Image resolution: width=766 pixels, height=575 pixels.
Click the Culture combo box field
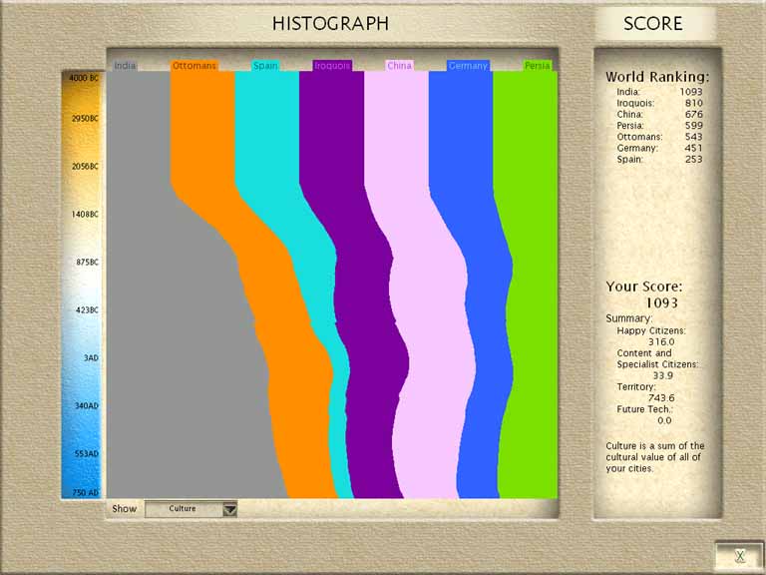(x=183, y=509)
